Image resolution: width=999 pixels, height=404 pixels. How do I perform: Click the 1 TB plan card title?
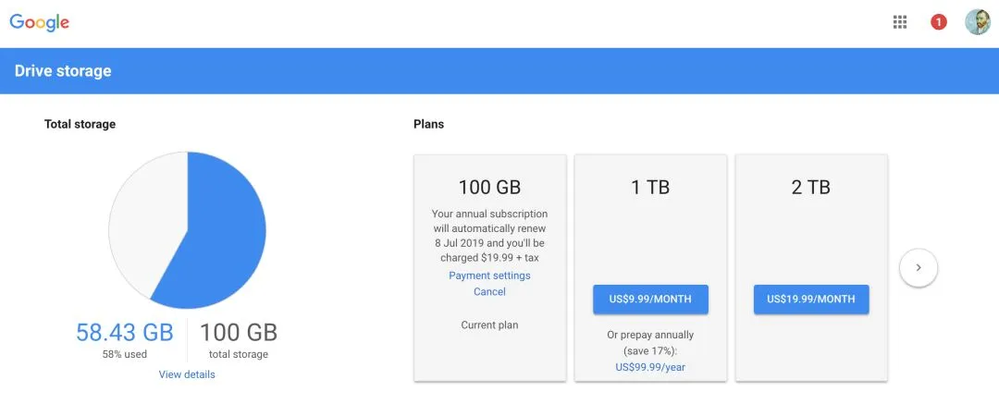pos(650,187)
